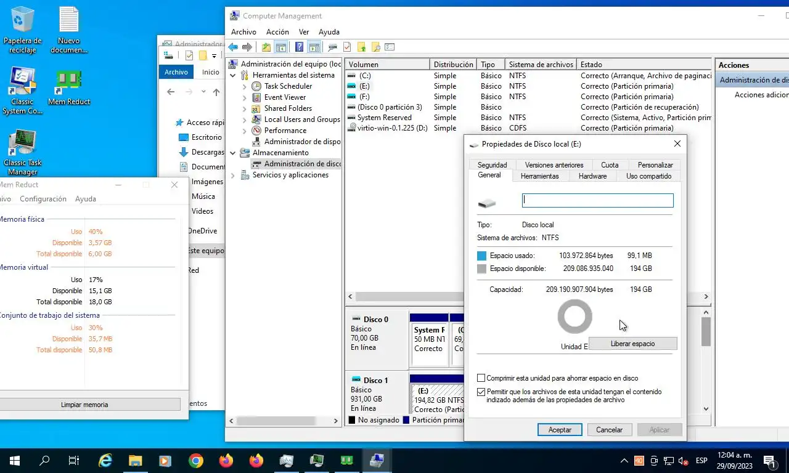Click the volume list horizontal scrollbar
Screen dimensions: 789x473
point(528,297)
